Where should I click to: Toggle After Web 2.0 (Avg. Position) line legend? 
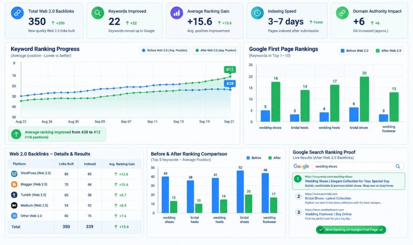point(216,50)
